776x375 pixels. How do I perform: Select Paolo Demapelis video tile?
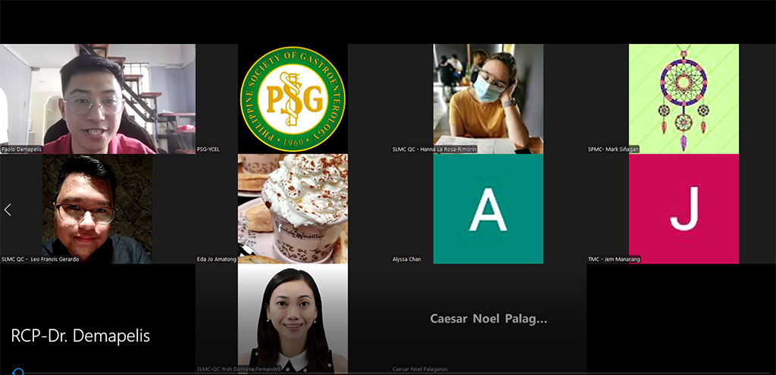coord(98,99)
